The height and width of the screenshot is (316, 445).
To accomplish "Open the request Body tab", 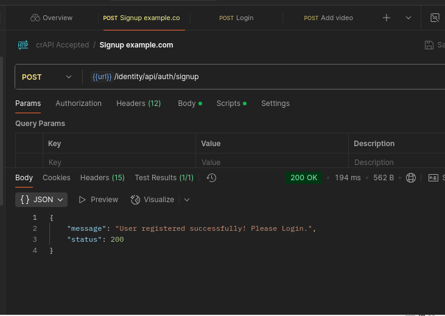I will pos(190,104).
